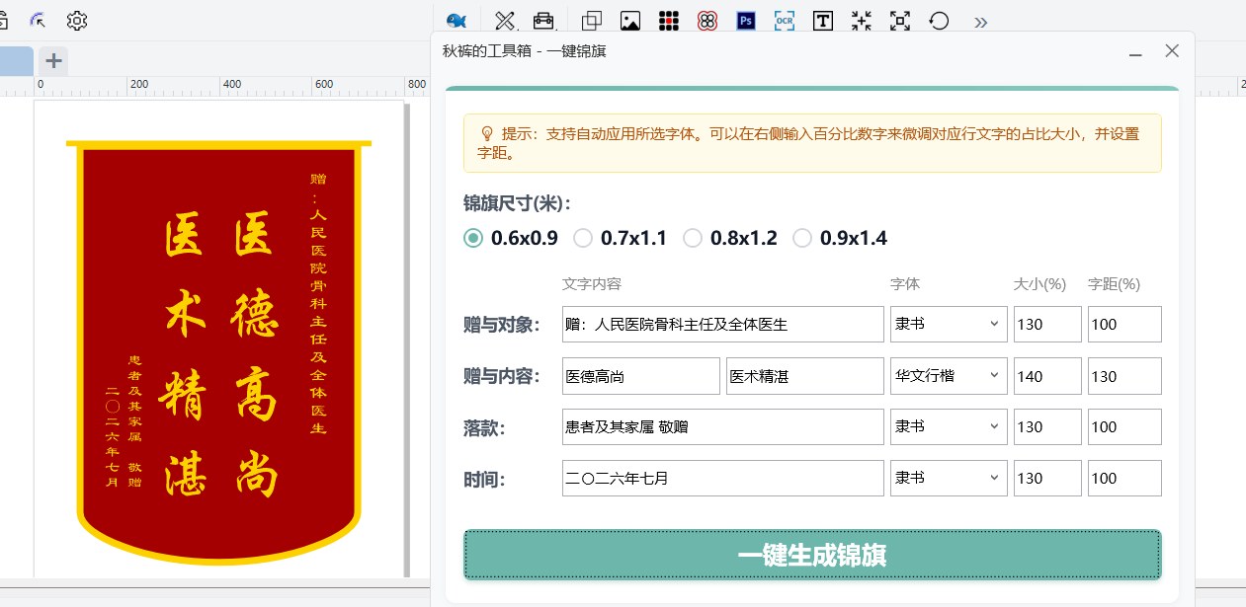Click the 大小(%) column header
Viewport: 1246px width, 607px height.
(x=1039, y=284)
